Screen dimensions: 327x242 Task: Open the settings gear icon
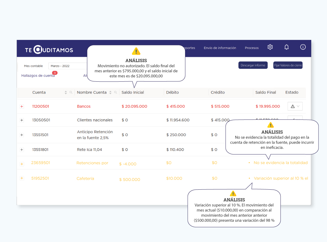[270, 47]
